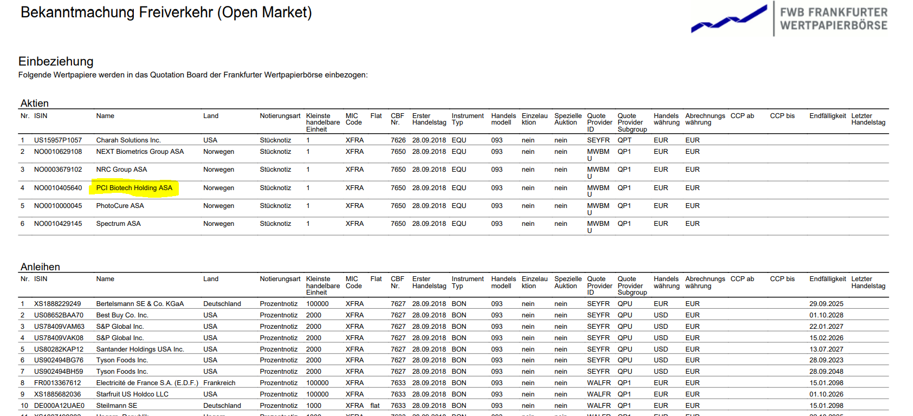913x416 pixels.
Task: Select NEXT Biometrics Group ASA
Action: tap(140, 152)
